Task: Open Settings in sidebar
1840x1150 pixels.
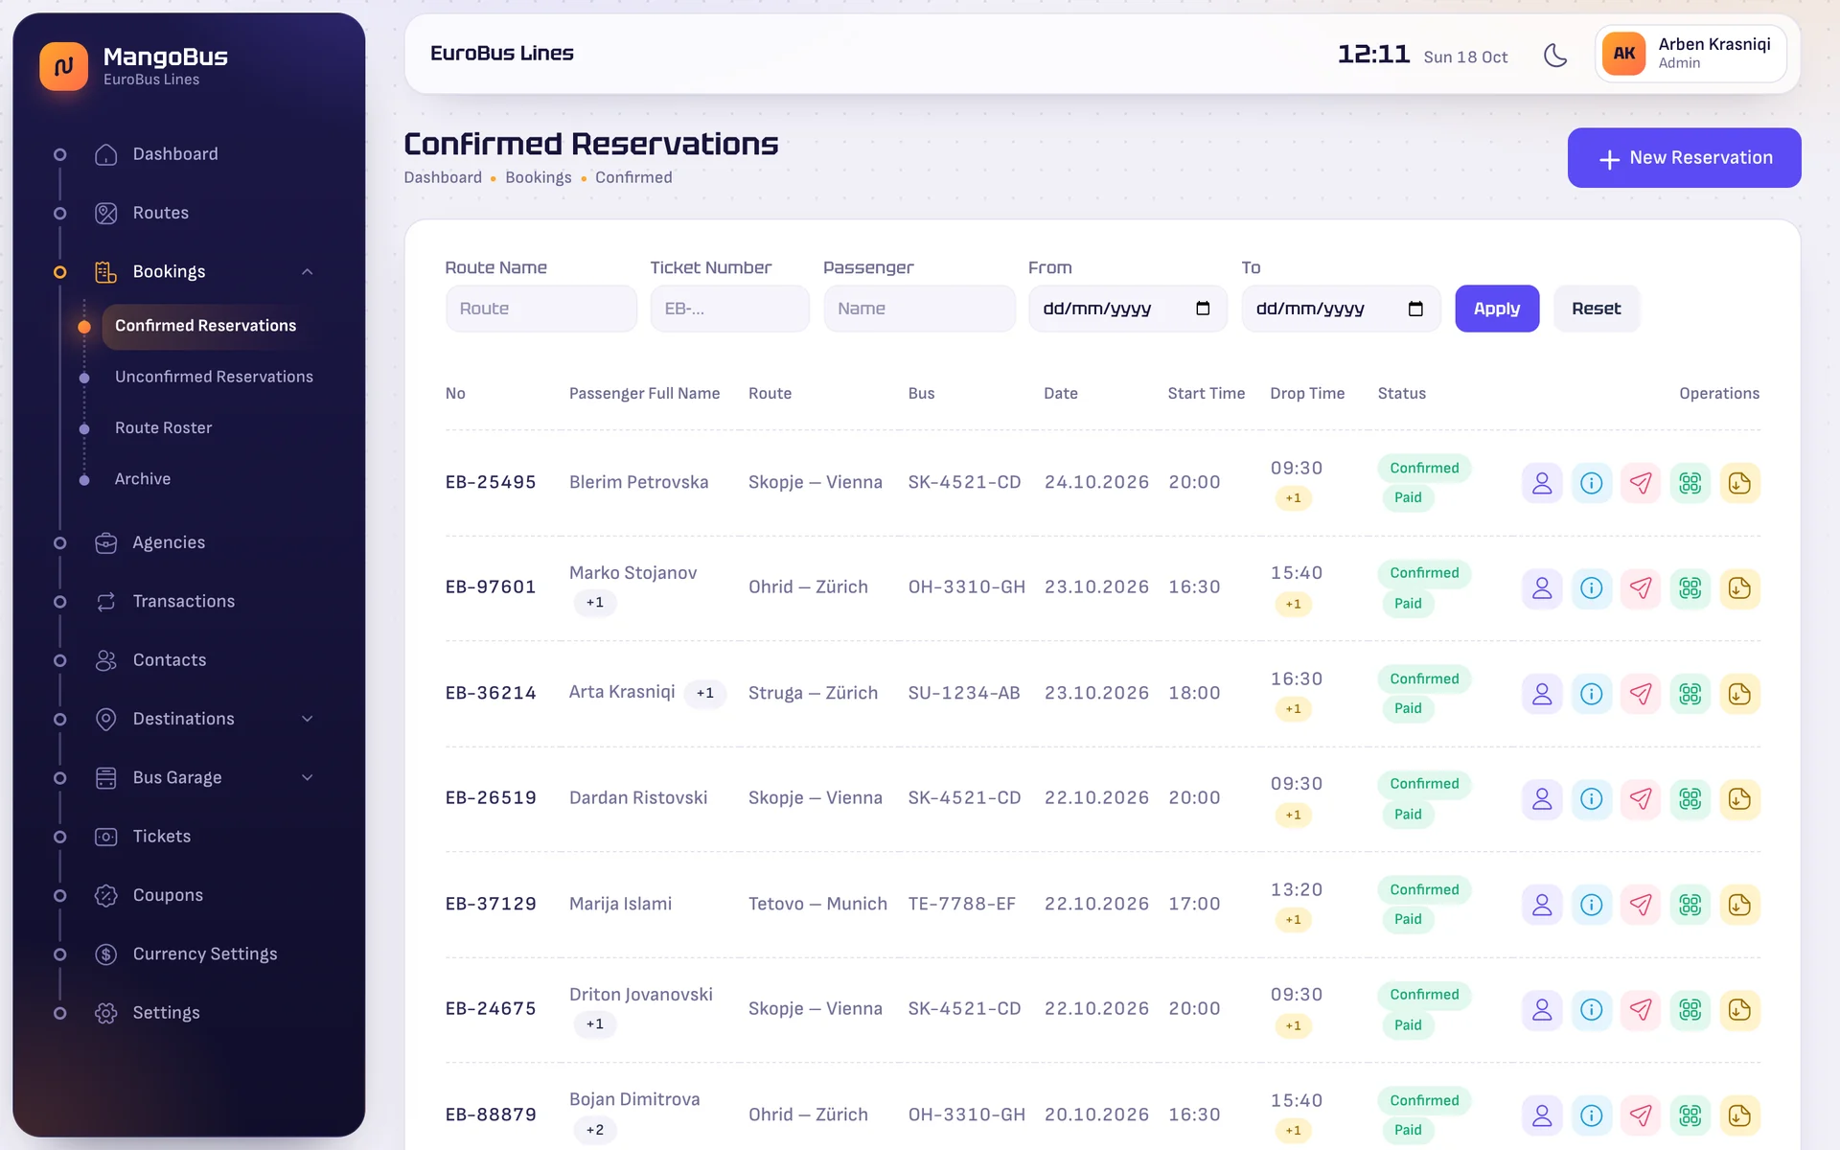Action: [x=167, y=1013]
